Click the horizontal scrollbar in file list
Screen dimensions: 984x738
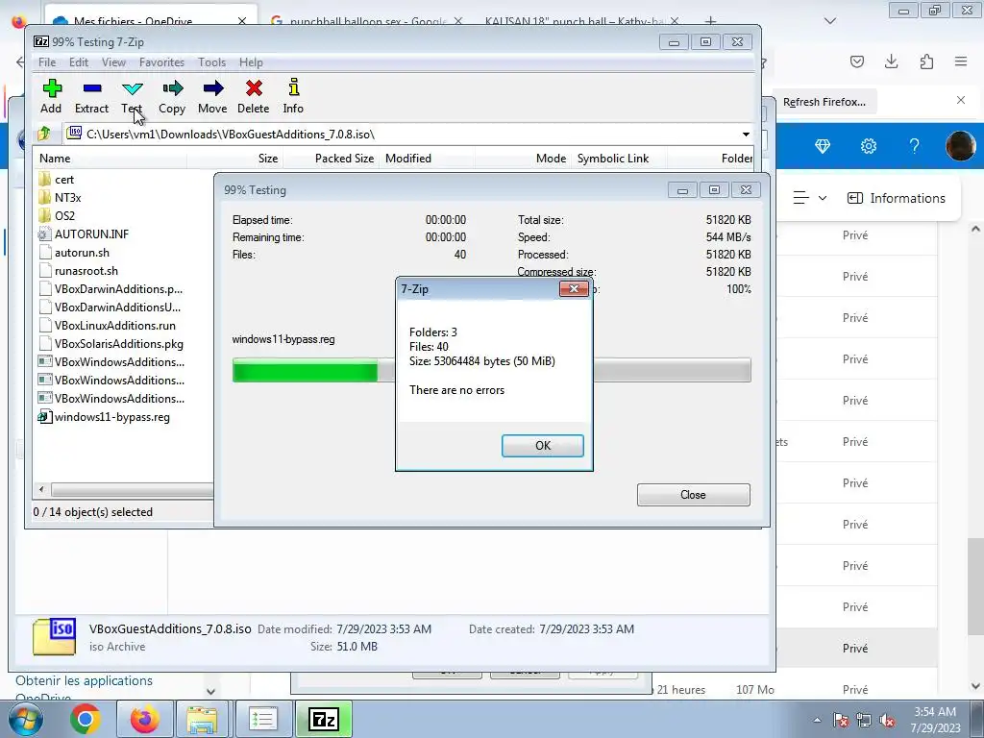133,489
